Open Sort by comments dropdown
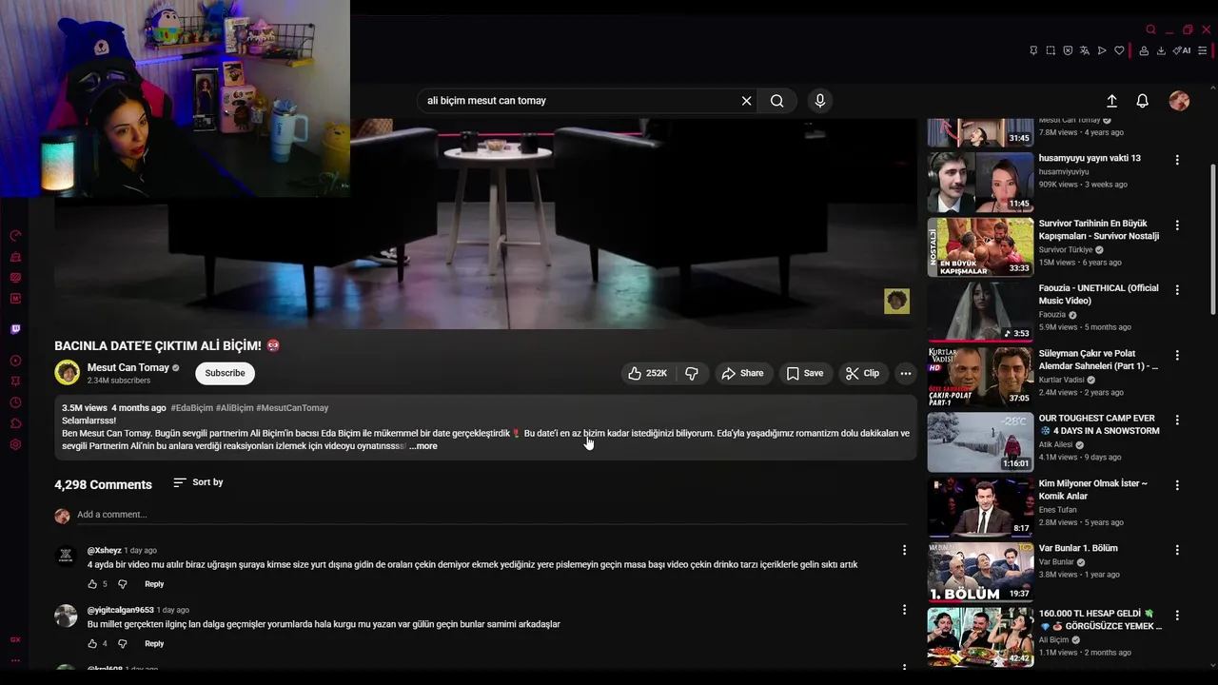Viewport: 1218px width, 685px height. tap(198, 482)
